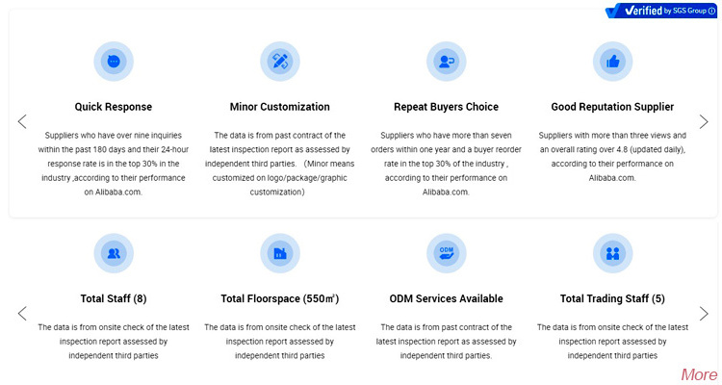This screenshot has width=722, height=385.
Task: Click the Total Trading Staff icon
Action: (612, 253)
